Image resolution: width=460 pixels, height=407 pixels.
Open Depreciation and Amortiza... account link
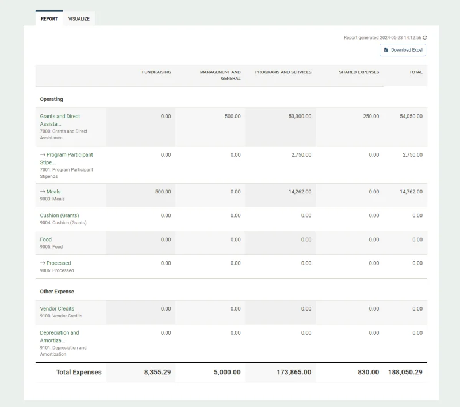pyautogui.click(x=60, y=336)
